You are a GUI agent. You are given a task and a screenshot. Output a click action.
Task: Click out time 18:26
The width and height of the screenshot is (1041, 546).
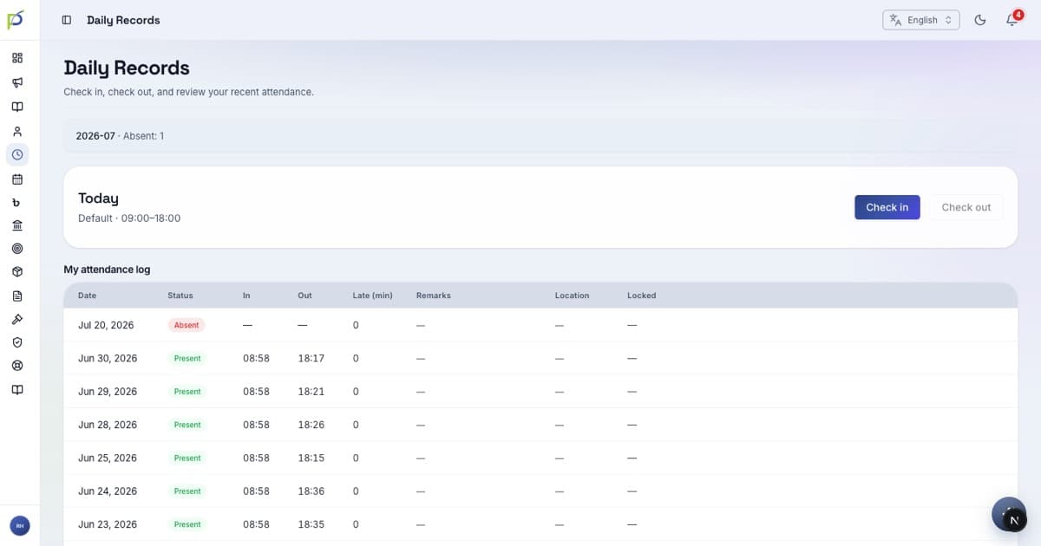pyautogui.click(x=311, y=425)
